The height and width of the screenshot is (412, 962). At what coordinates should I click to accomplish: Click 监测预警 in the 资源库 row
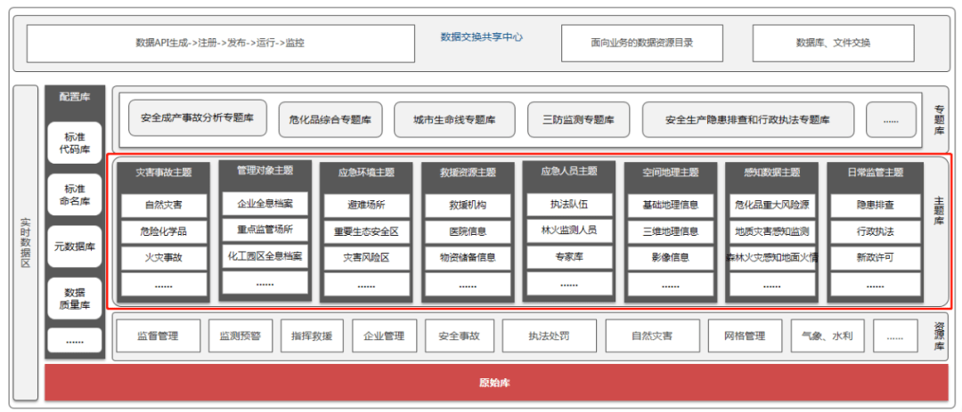pos(240,336)
